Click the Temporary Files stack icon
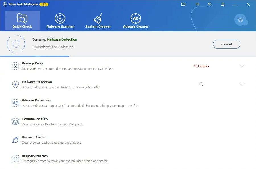 tap(15, 121)
